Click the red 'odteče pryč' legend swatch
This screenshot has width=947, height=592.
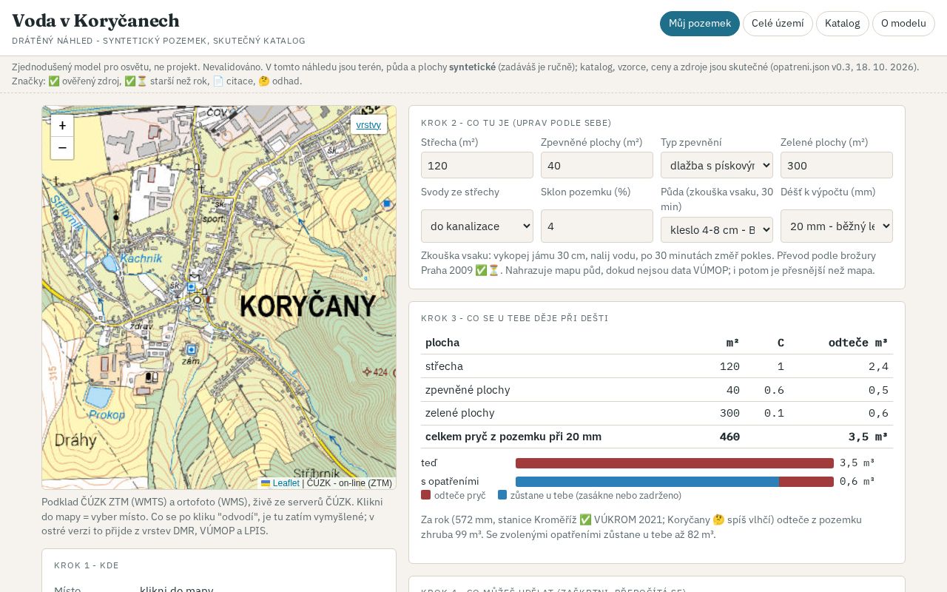click(x=425, y=495)
